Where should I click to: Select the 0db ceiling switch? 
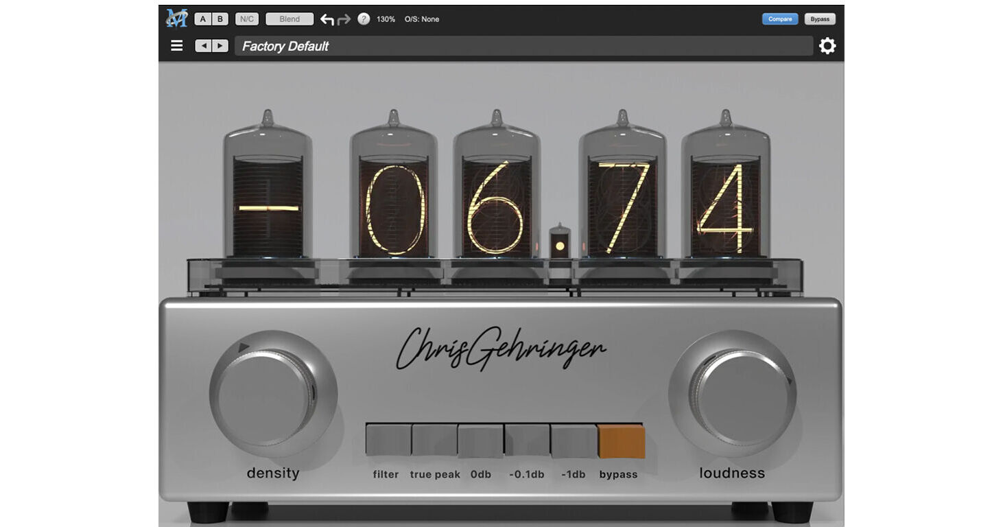481,441
